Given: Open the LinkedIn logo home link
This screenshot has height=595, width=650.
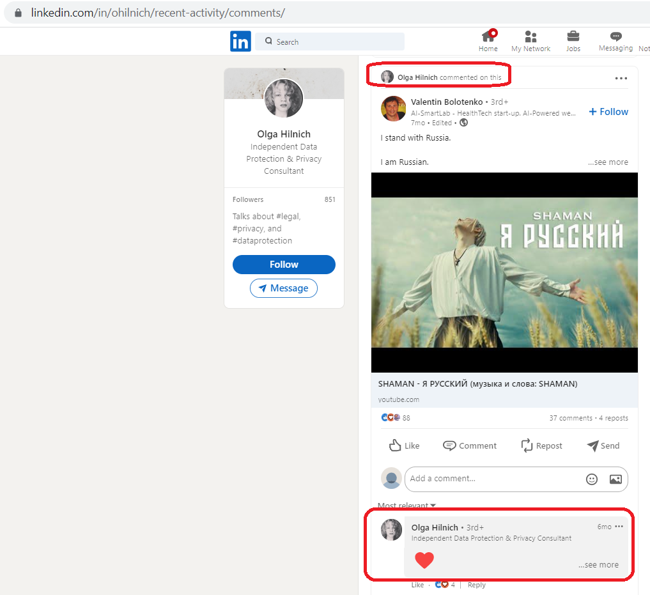Looking at the screenshot, I should 240,41.
